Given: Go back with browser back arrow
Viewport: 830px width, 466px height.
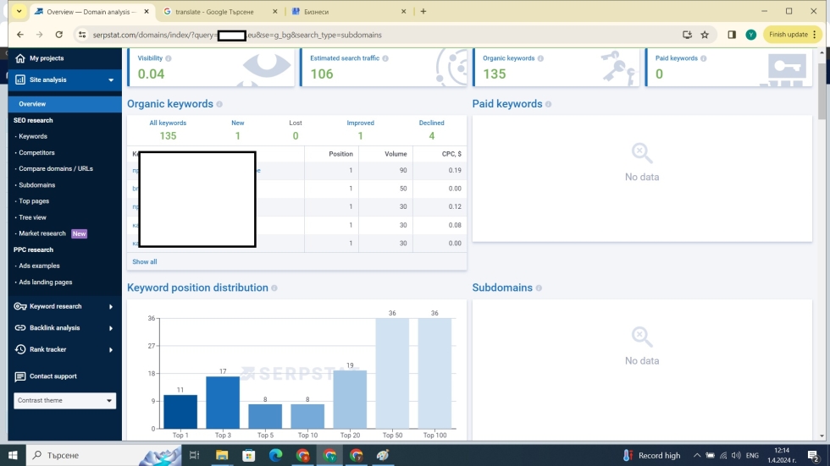Looking at the screenshot, I should [x=20, y=35].
